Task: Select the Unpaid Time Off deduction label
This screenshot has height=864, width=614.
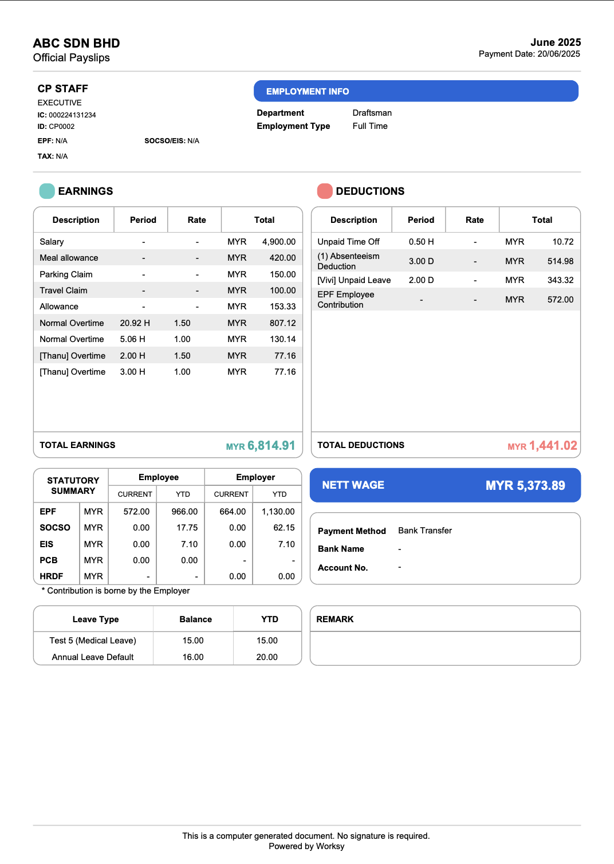Action: 349,242
